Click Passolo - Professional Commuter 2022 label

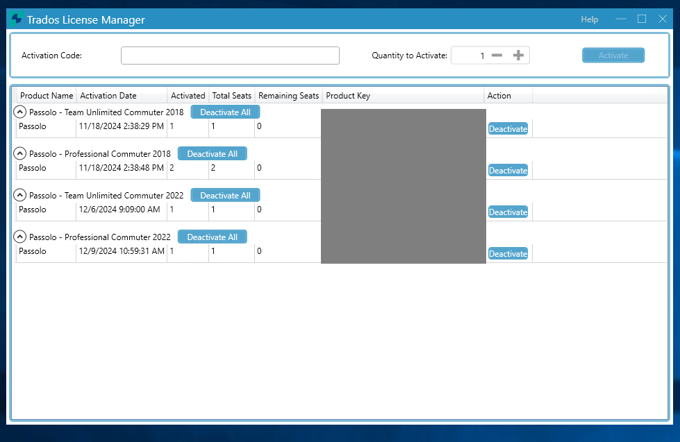pyautogui.click(x=100, y=237)
